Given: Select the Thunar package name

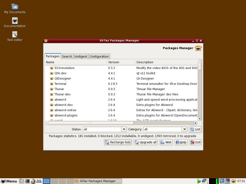Looking at the screenshot, I should coord(59,89).
